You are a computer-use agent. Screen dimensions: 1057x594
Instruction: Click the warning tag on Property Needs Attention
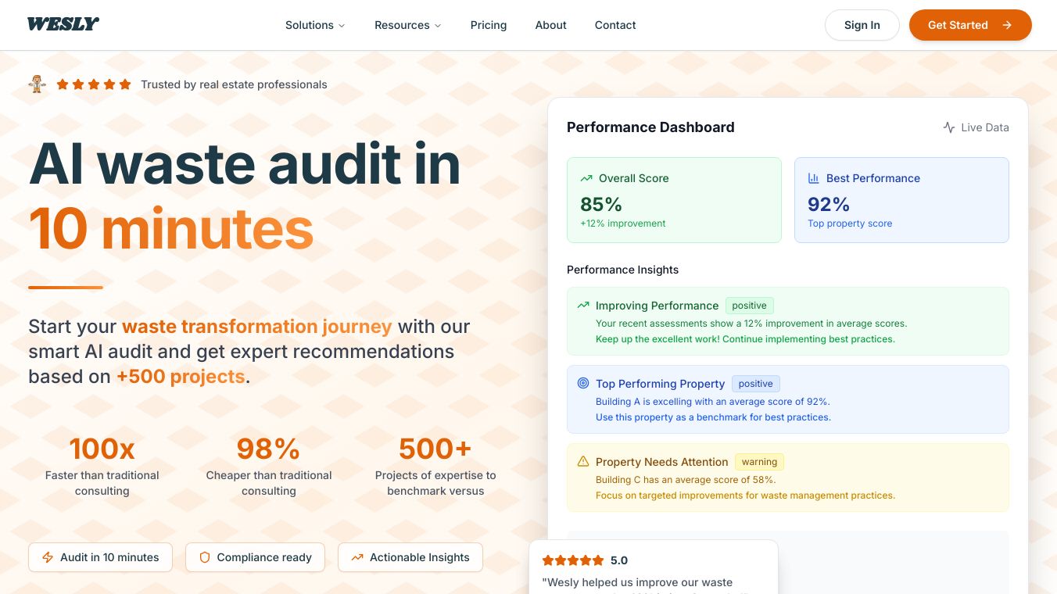(x=760, y=462)
